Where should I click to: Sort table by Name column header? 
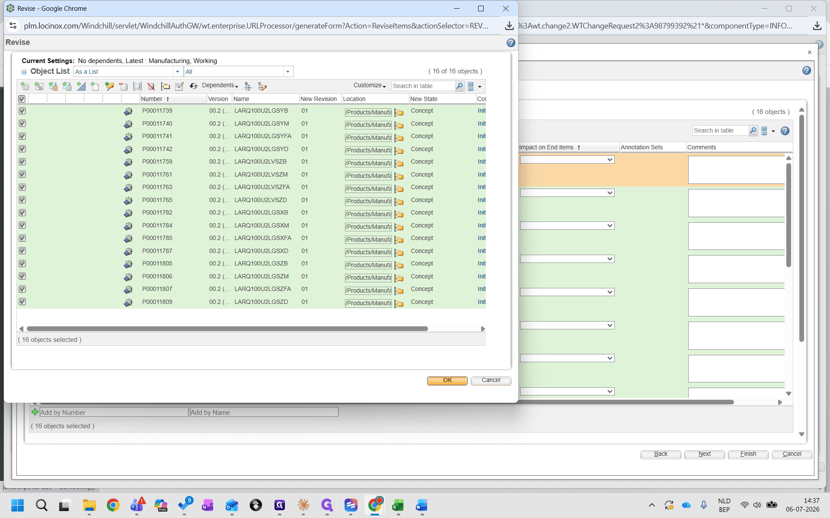click(x=241, y=99)
